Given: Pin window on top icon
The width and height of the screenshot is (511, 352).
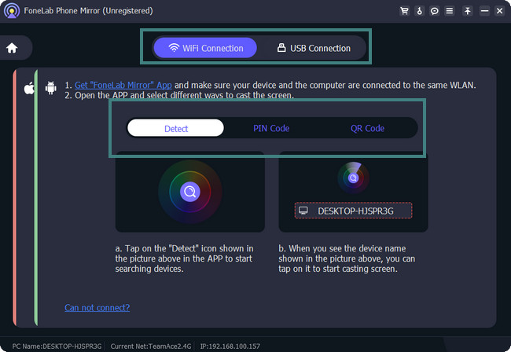Looking at the screenshot, I should coord(468,11).
